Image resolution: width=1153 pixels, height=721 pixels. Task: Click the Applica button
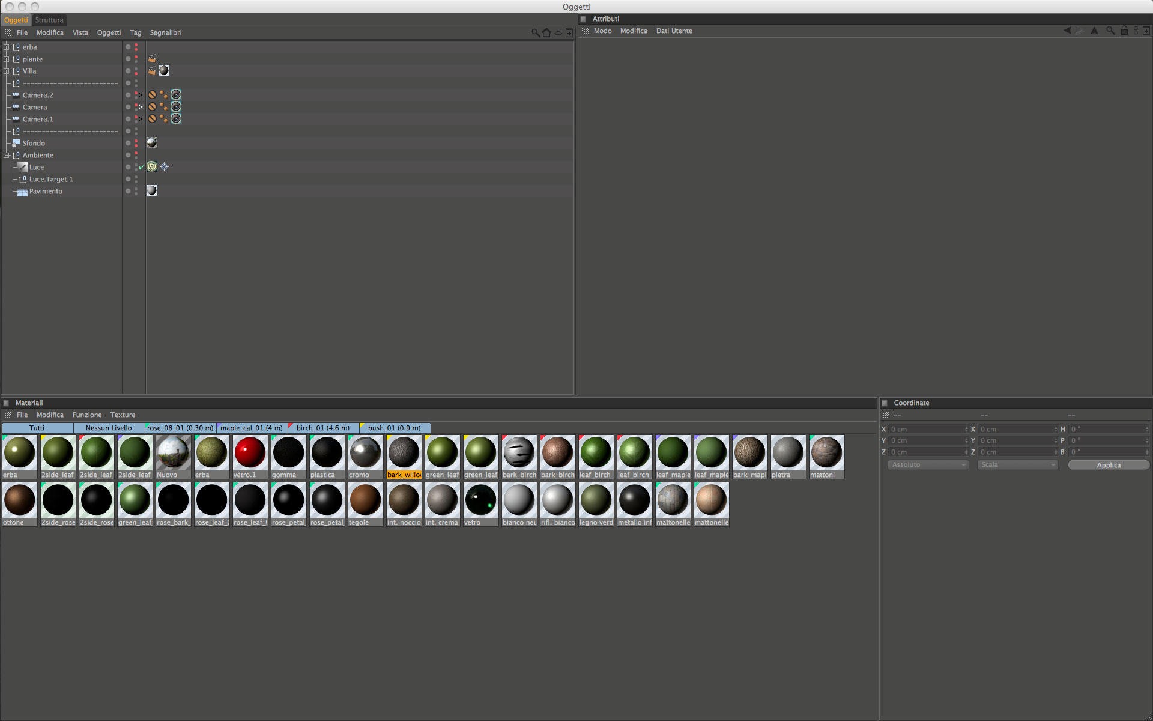(1108, 465)
